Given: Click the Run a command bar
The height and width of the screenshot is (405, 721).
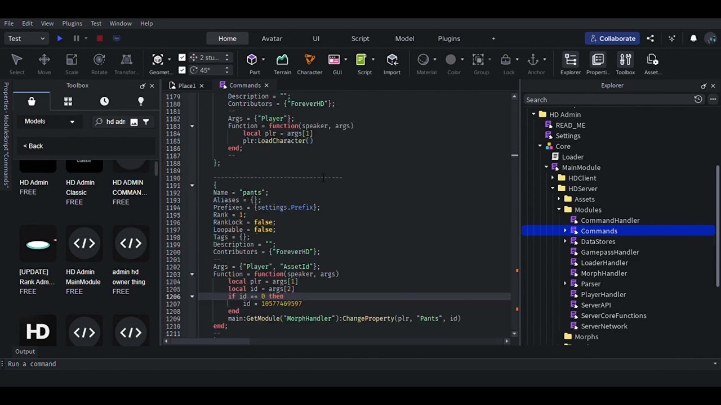Looking at the screenshot, I should (360, 364).
